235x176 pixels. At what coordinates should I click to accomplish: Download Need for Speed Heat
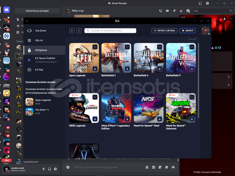159,119
